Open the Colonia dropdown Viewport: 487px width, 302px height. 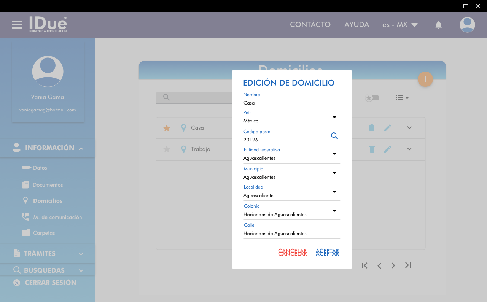point(334,211)
